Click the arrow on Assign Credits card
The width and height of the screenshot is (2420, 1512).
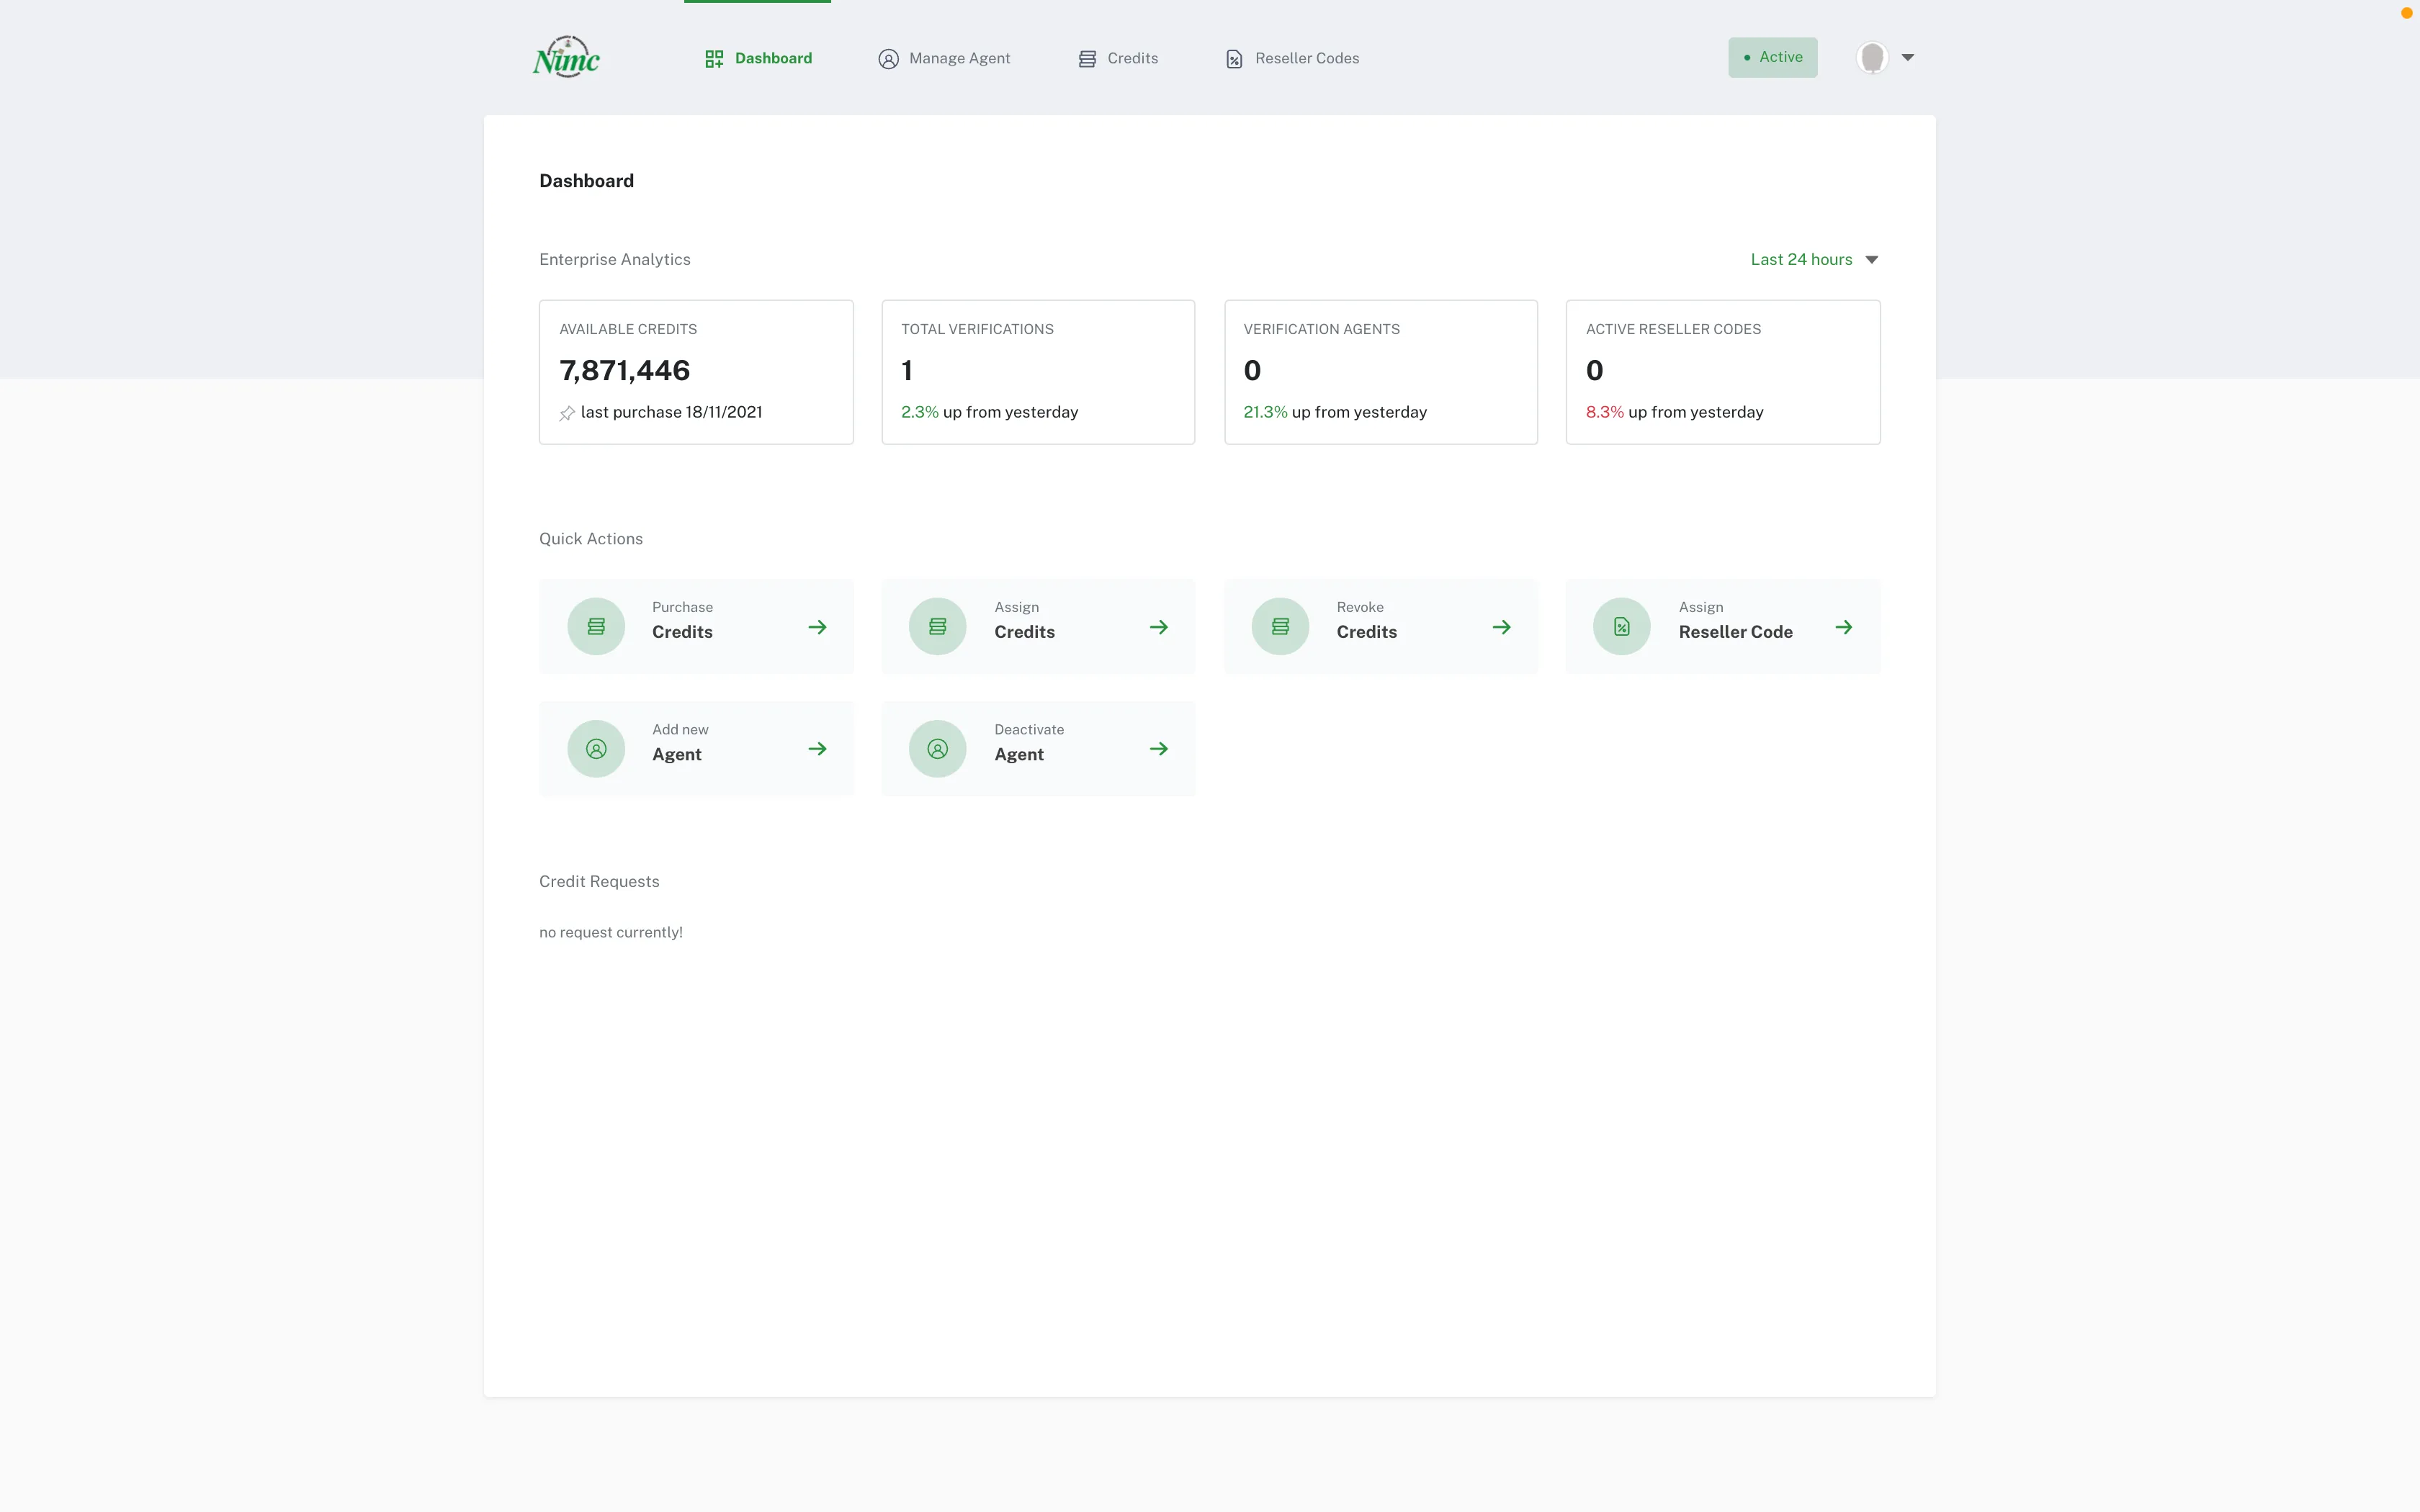(x=1159, y=627)
